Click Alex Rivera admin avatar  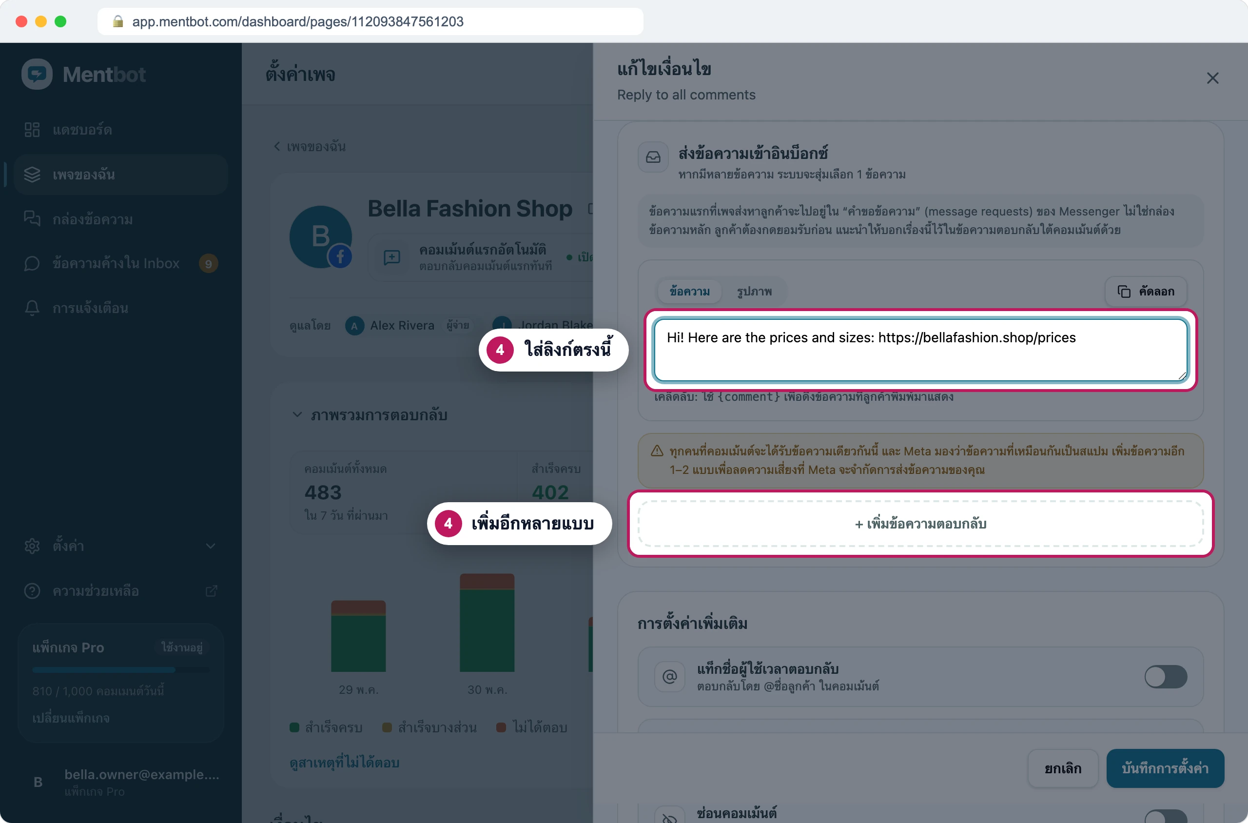click(x=354, y=326)
